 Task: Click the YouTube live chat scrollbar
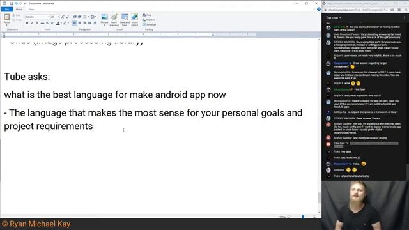(x=407, y=172)
